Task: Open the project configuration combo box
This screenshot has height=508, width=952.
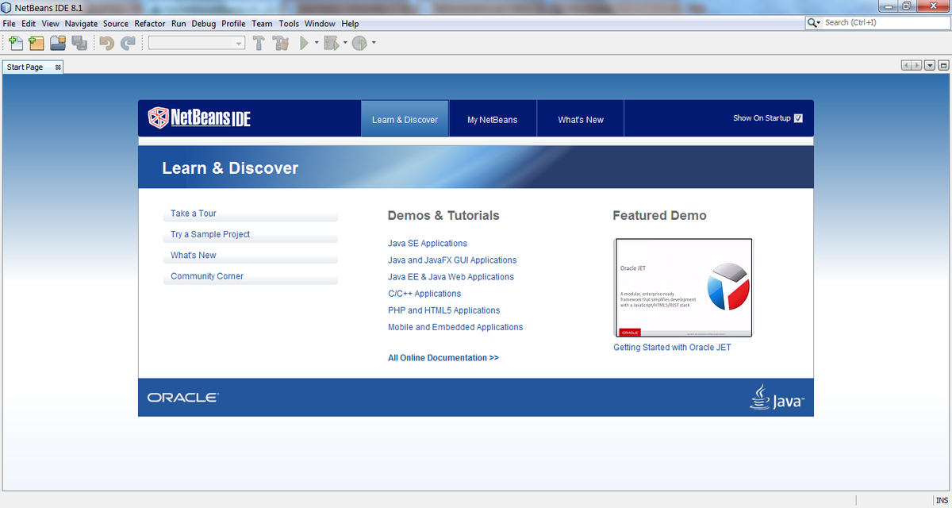Action: [197, 43]
